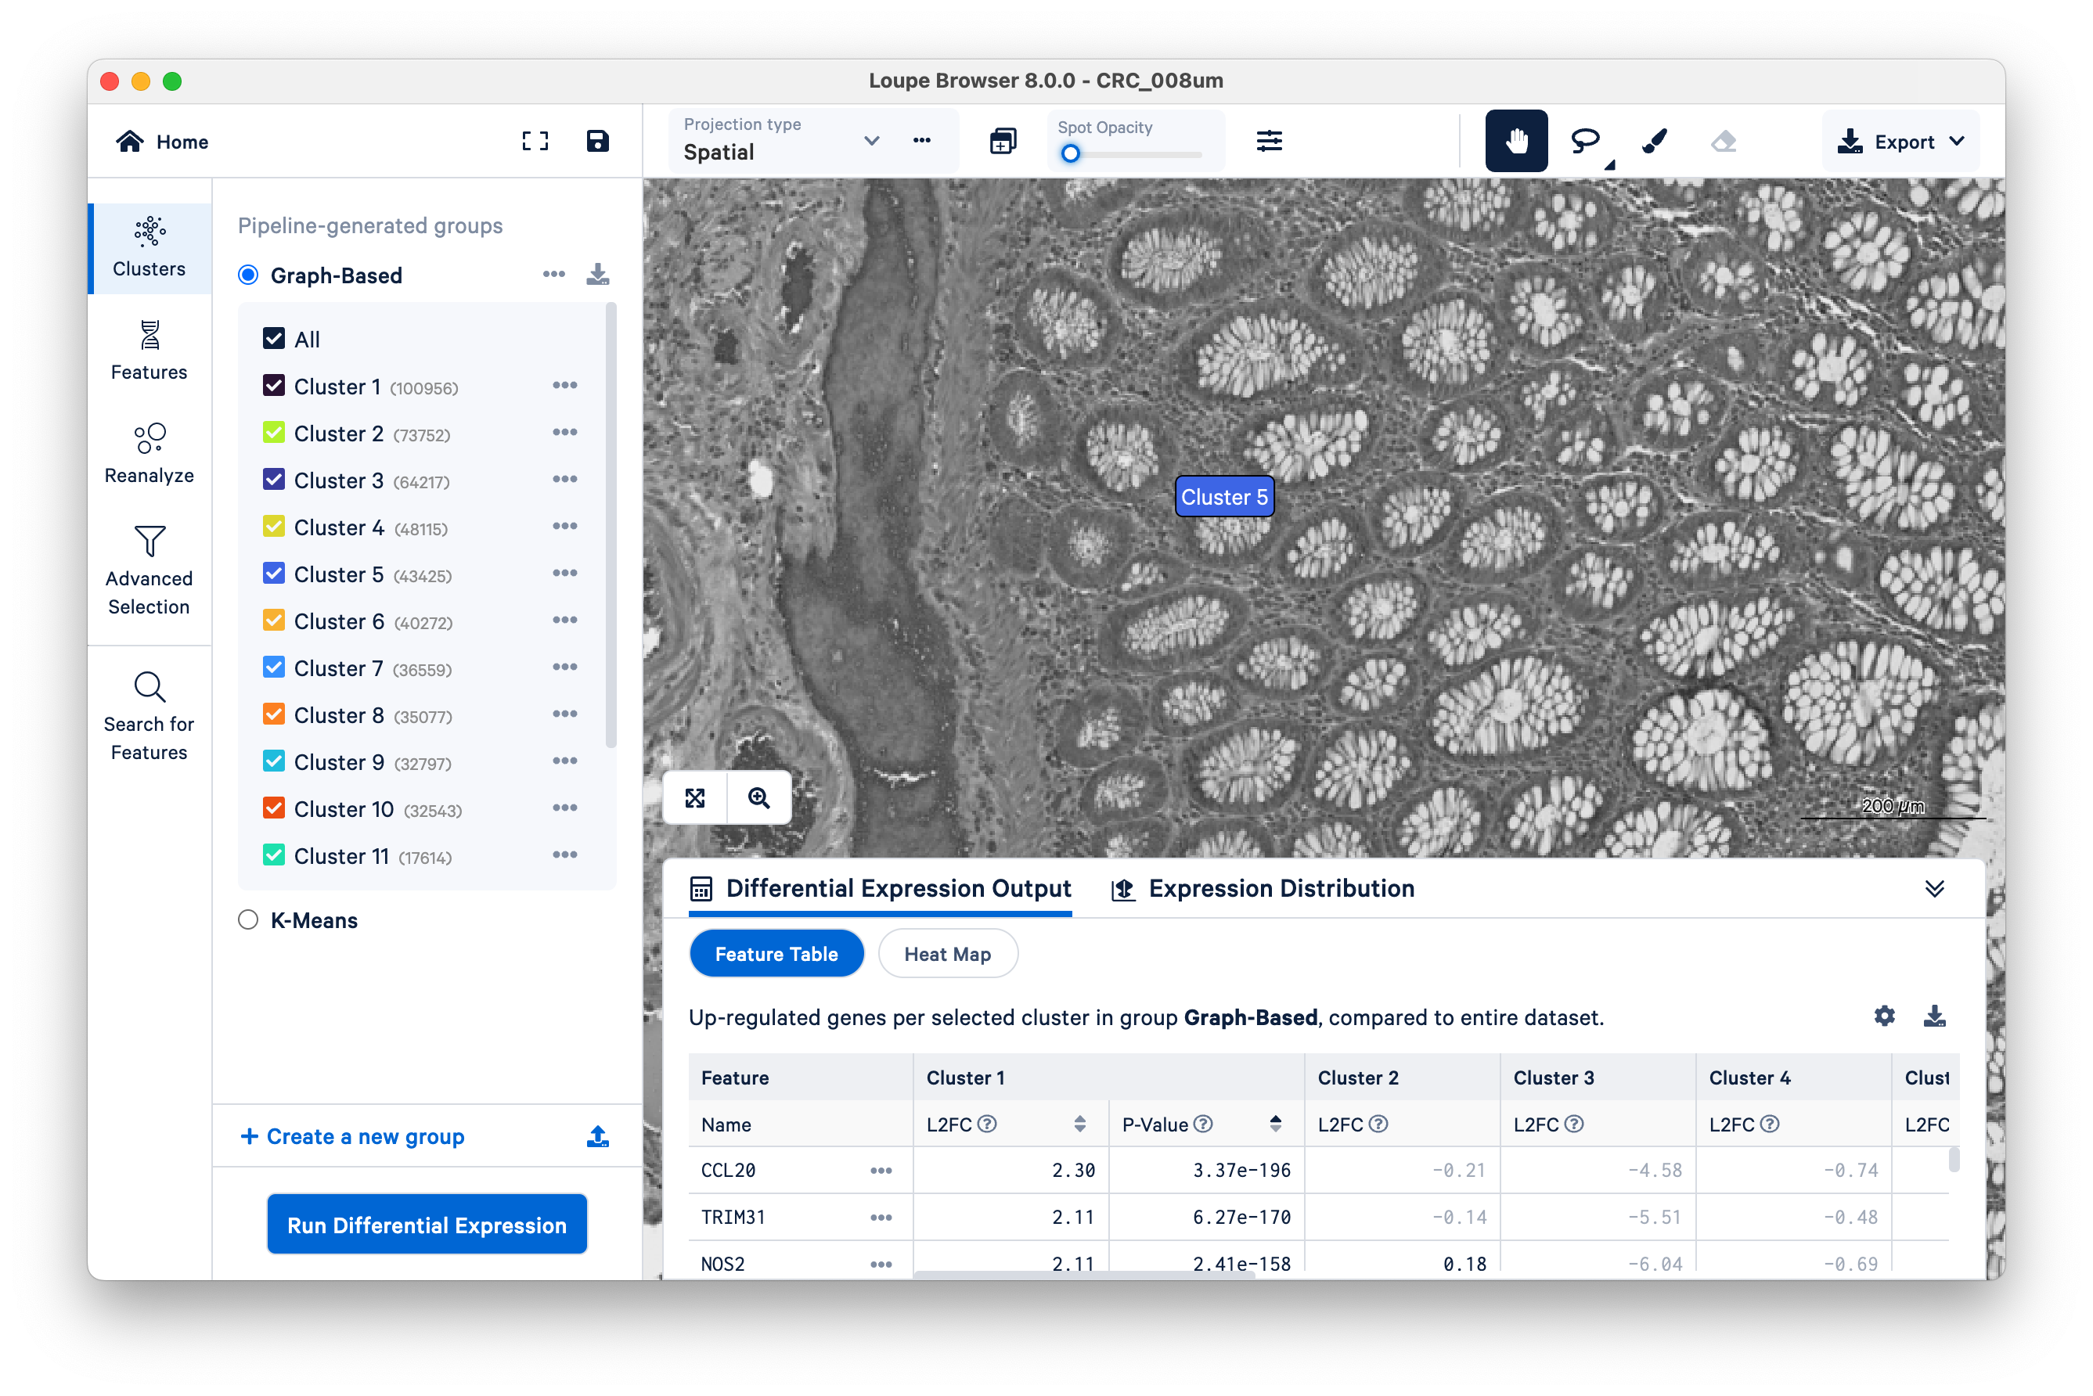Viewport: 2093px width, 1396px height.
Task: Open the Reanalyze sidebar panel
Action: click(x=149, y=452)
